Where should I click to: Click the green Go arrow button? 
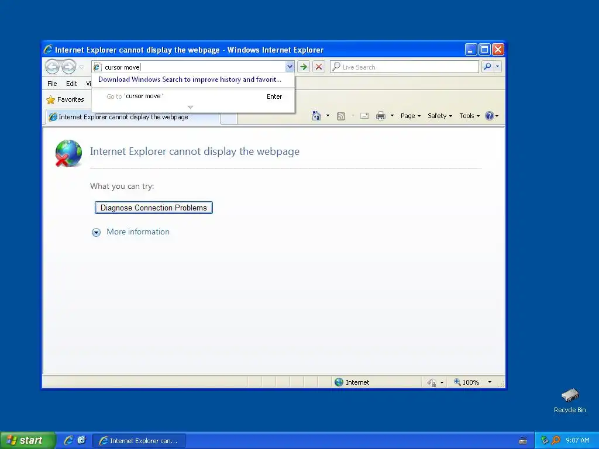(x=304, y=67)
